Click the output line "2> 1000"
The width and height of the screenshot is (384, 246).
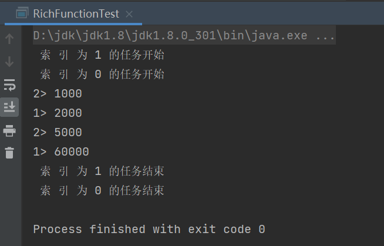[58, 93]
